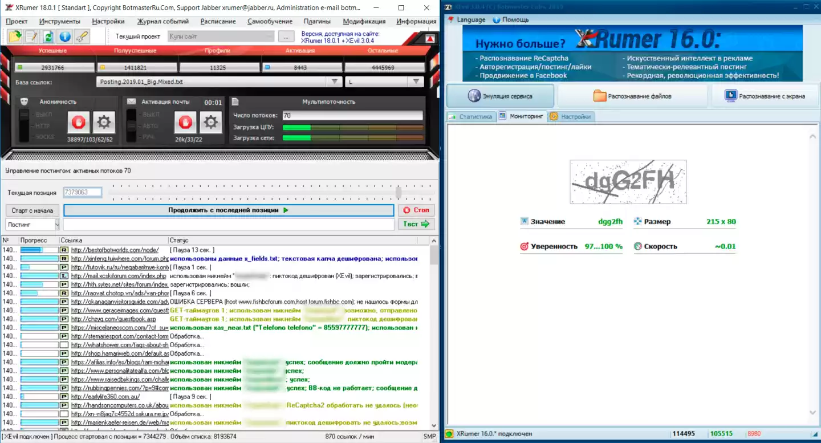Click the document icon beside Мультипоточность
This screenshot has width=821, height=443.
tap(235, 101)
